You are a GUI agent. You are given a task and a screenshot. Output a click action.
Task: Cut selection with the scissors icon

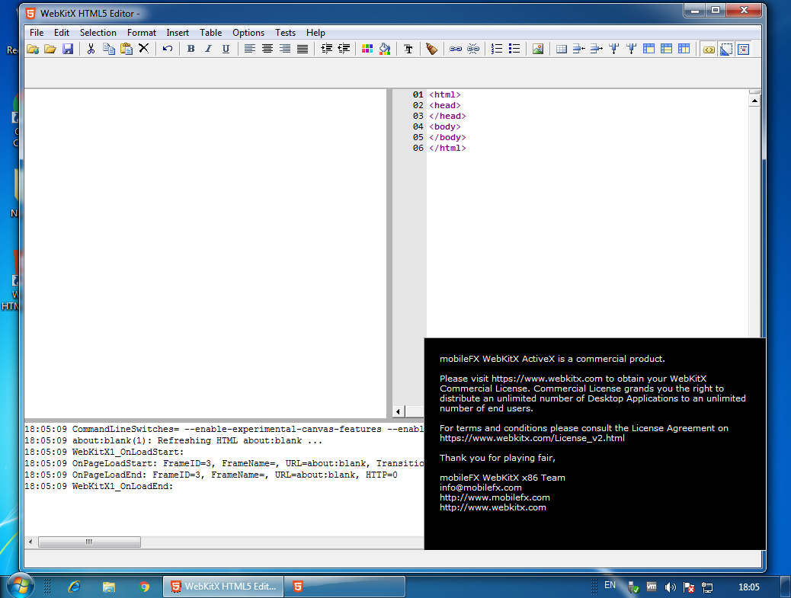pyautogui.click(x=91, y=49)
